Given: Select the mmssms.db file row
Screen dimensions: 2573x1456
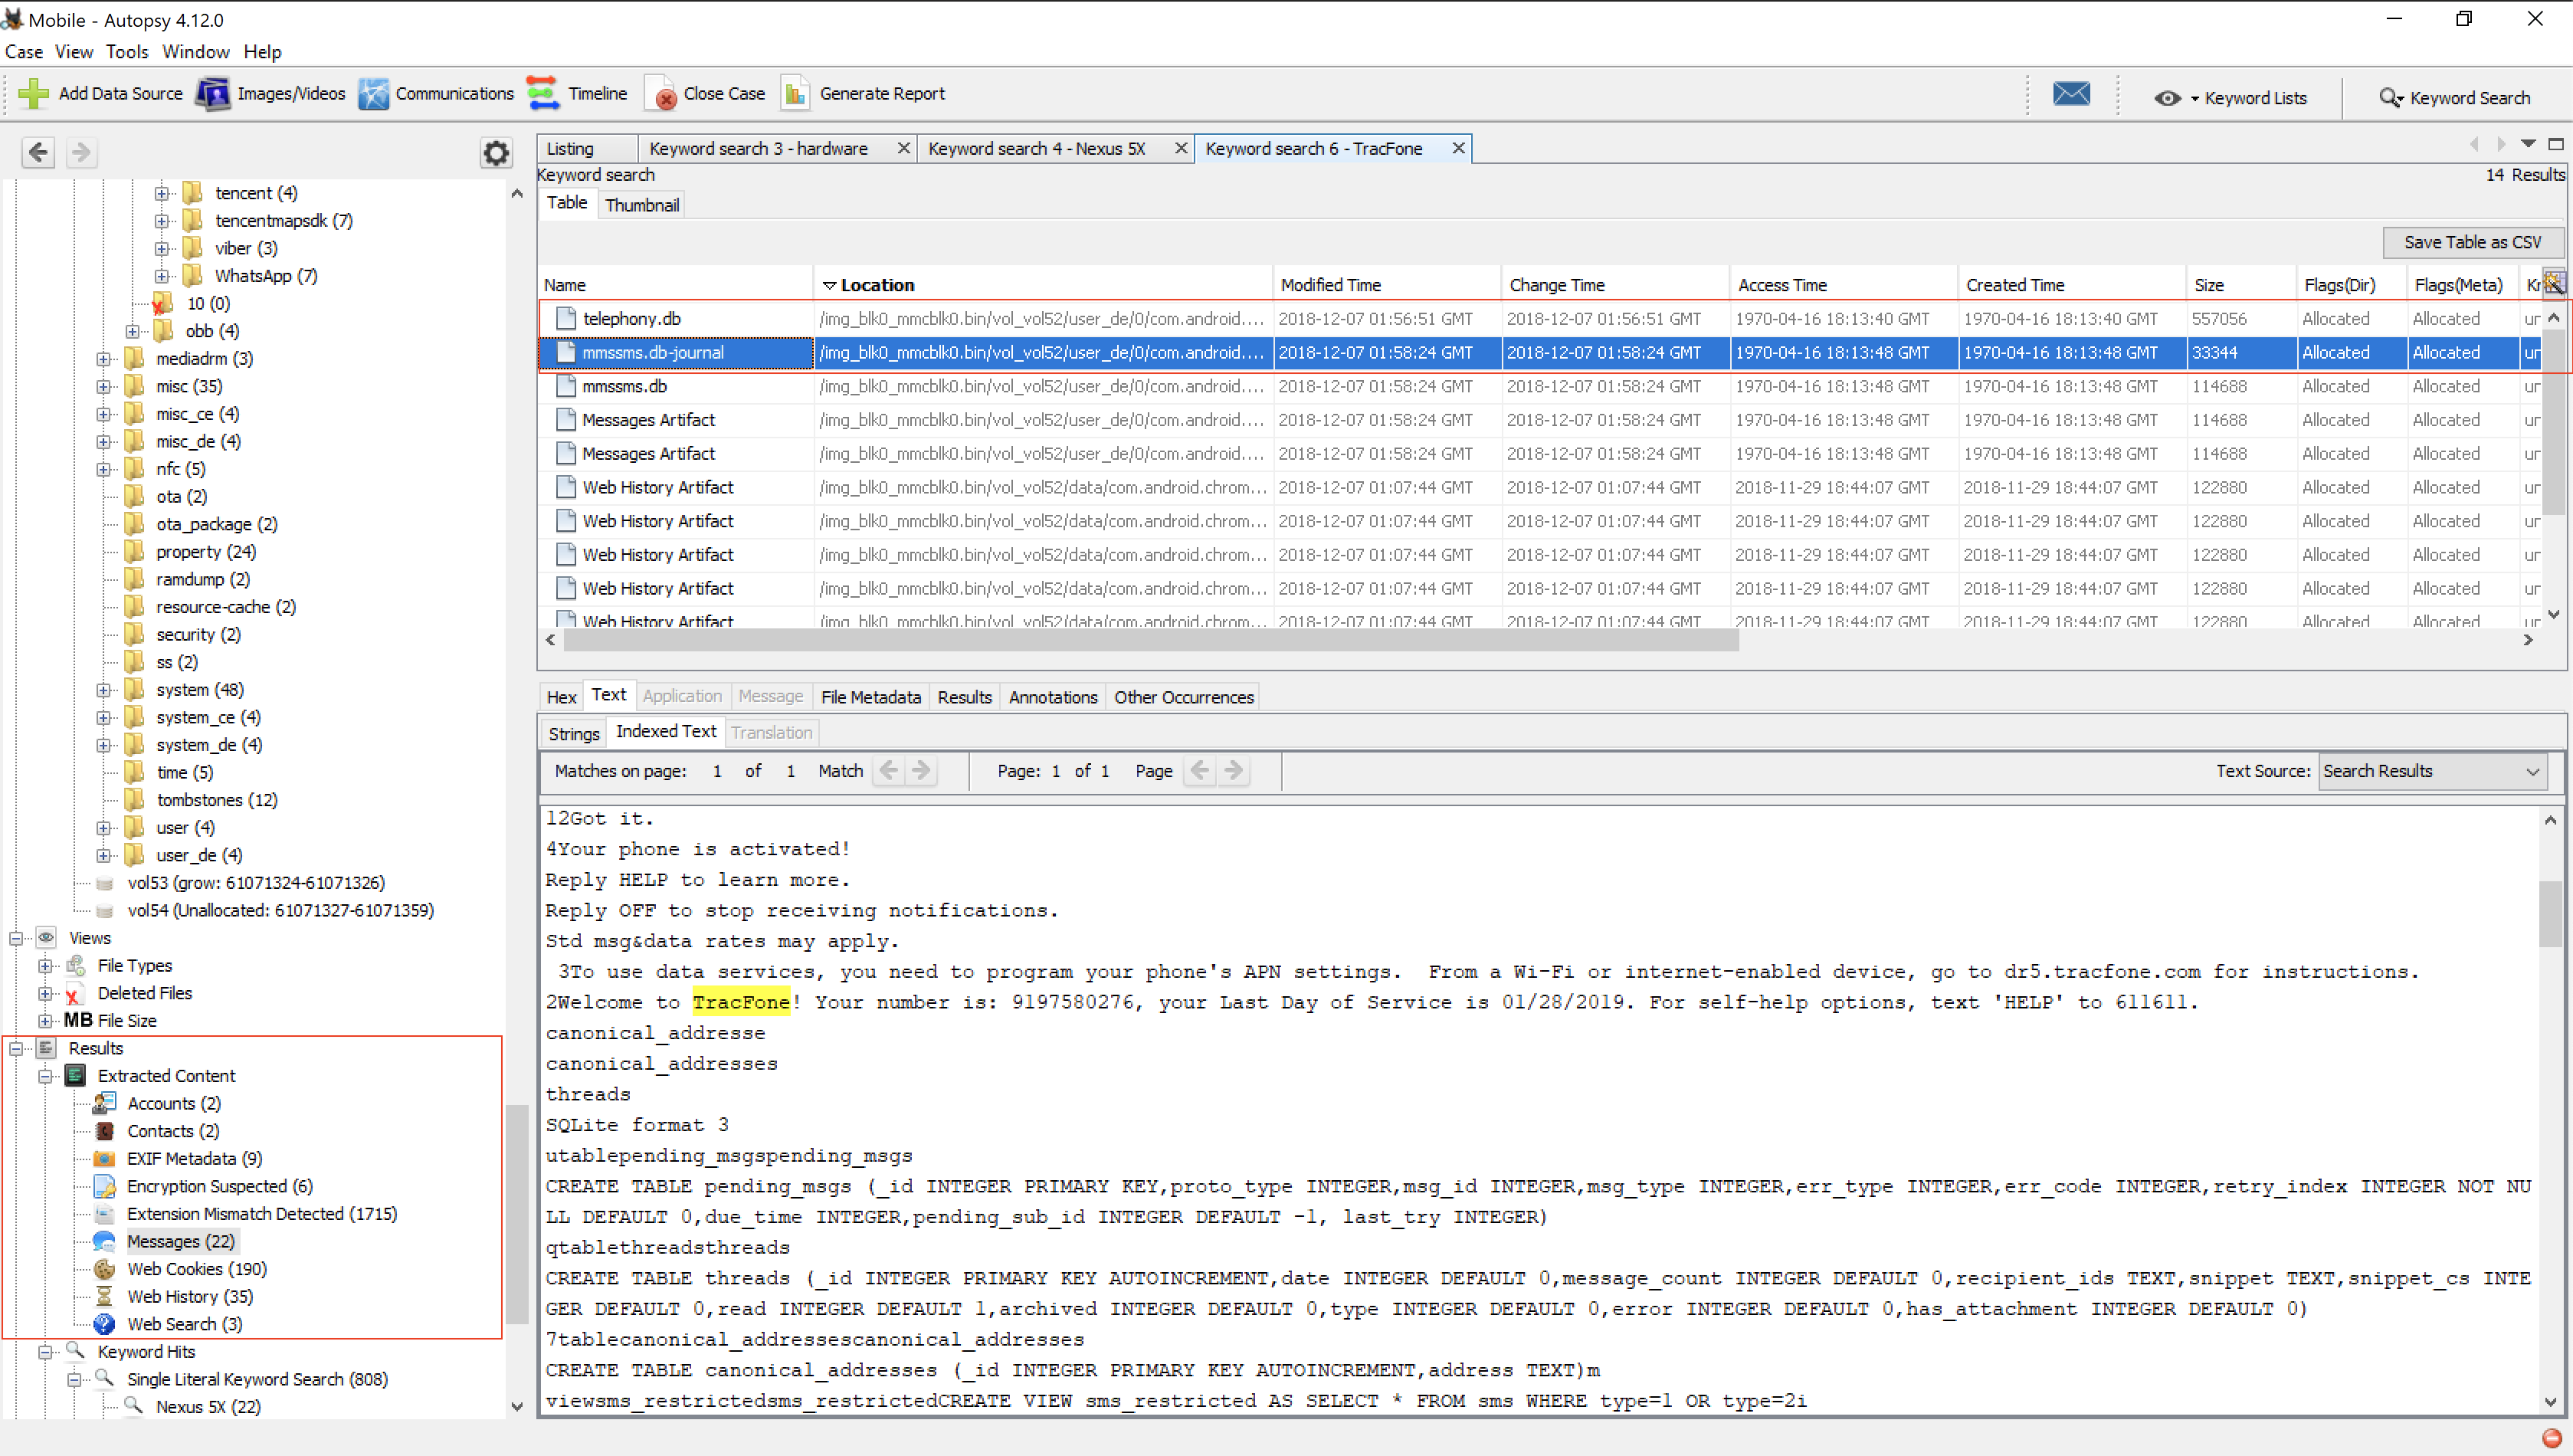Looking at the screenshot, I should (1539, 386).
